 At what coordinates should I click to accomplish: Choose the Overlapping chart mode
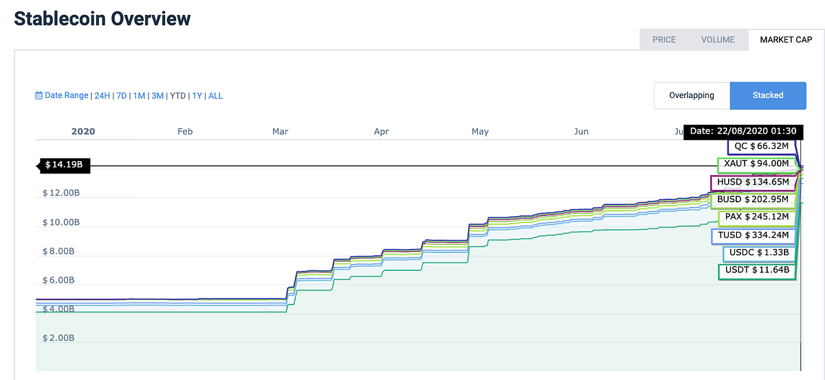tap(692, 95)
